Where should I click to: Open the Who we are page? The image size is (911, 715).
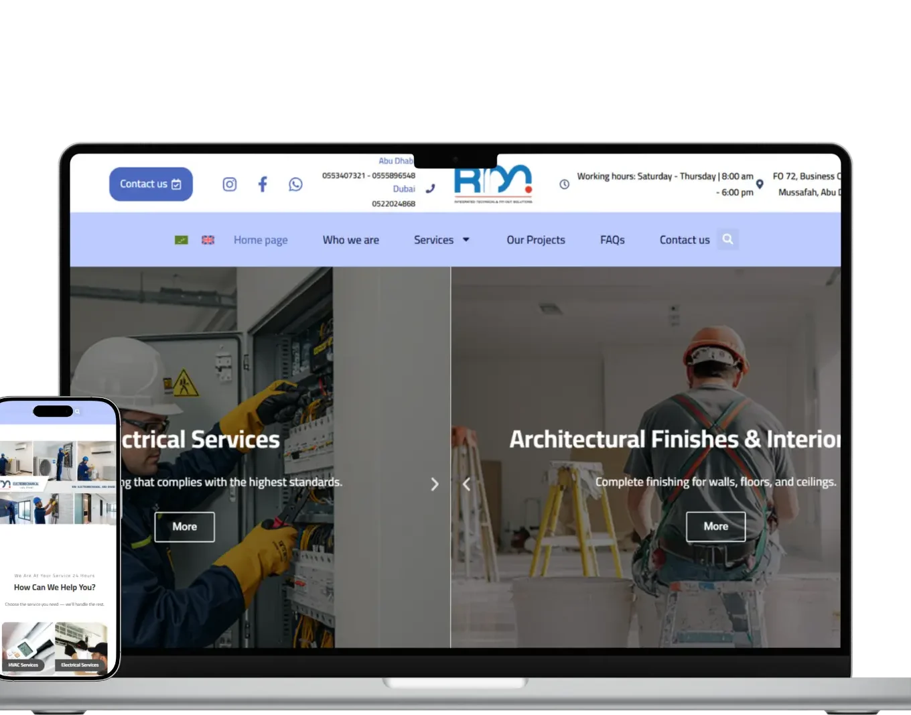tap(350, 240)
